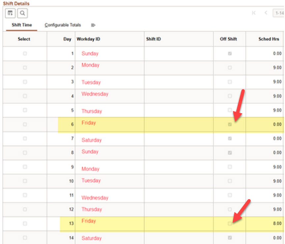This screenshot has width=285, height=244.
Task: Toggle Off Shift checkbox for day 14 Saturday
Action: point(230,238)
